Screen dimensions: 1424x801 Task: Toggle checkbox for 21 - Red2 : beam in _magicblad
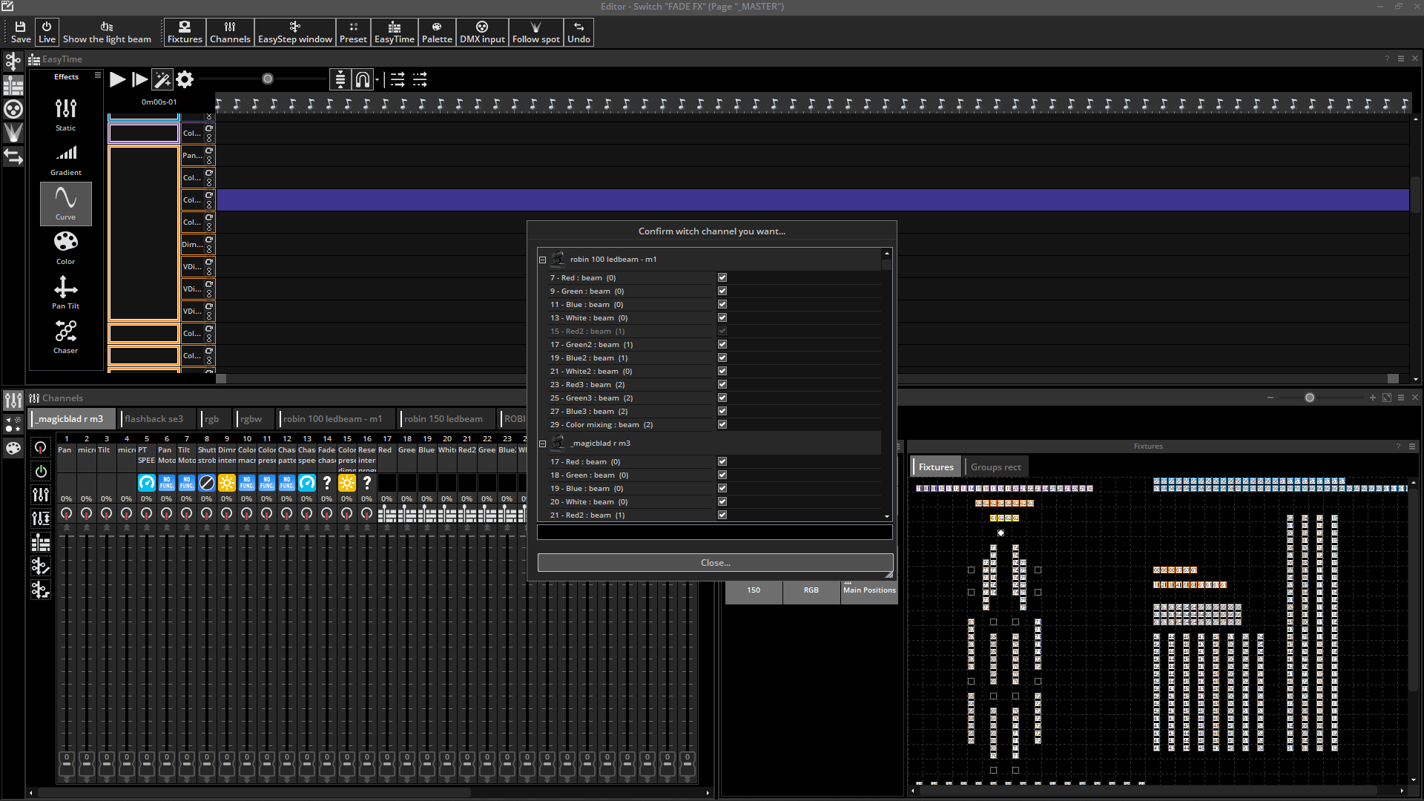pyautogui.click(x=722, y=515)
